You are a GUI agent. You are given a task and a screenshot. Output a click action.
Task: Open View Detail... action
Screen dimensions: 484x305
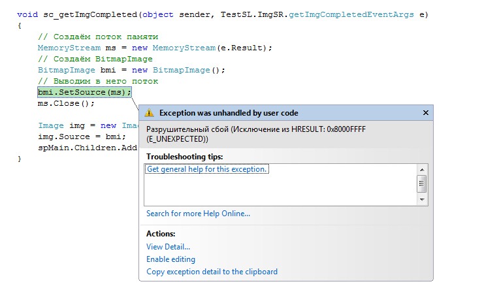pos(168,247)
